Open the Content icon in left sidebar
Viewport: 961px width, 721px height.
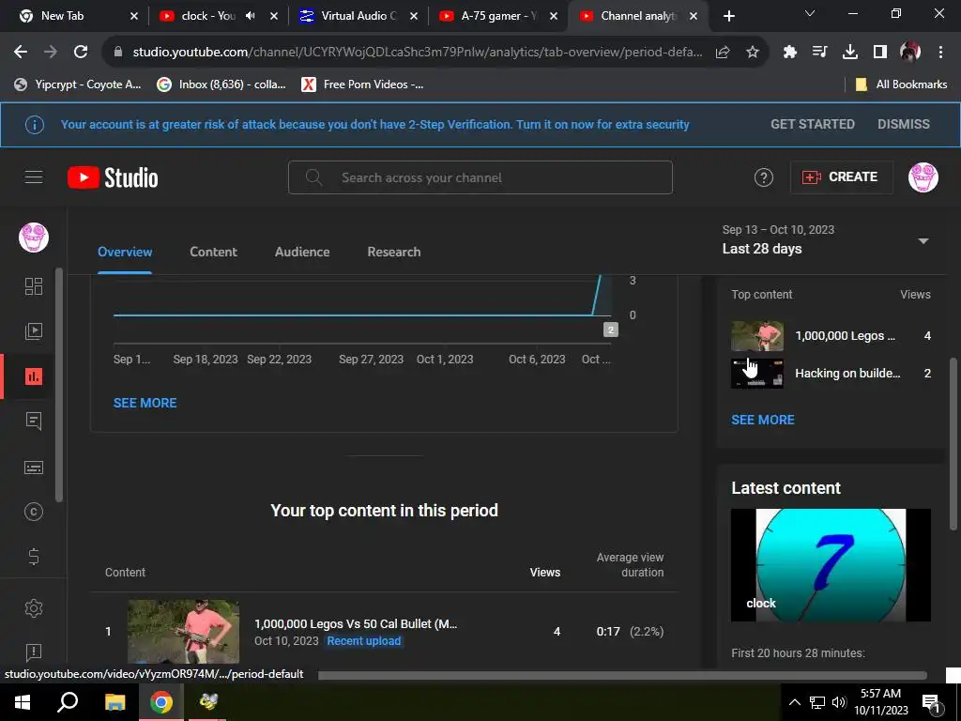34,331
